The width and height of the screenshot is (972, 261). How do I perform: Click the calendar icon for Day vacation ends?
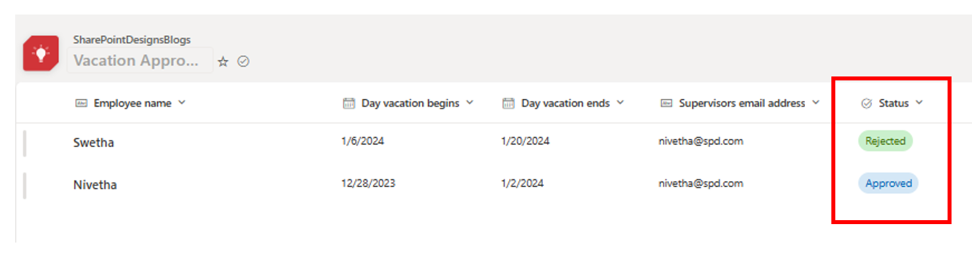click(508, 103)
